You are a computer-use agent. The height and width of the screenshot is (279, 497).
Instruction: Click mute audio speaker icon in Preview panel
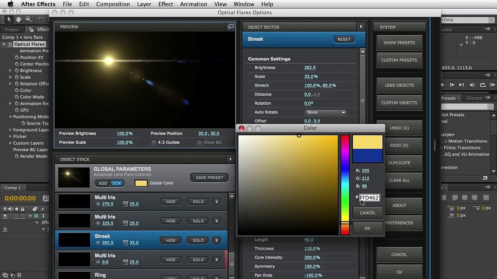pyautogui.click(x=472, y=85)
